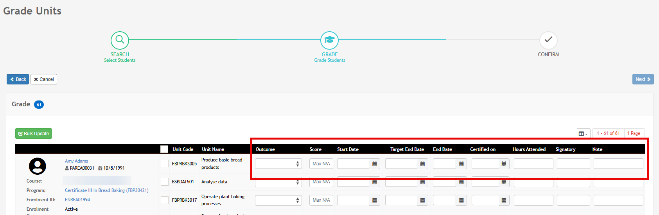Screen dimensions: 659x215
Task: Click the 1 Page pagination label
Action: (634, 133)
